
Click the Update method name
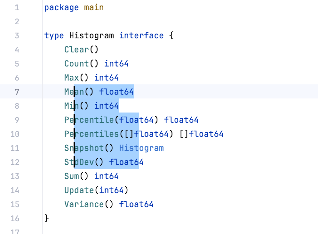[x=79, y=190]
